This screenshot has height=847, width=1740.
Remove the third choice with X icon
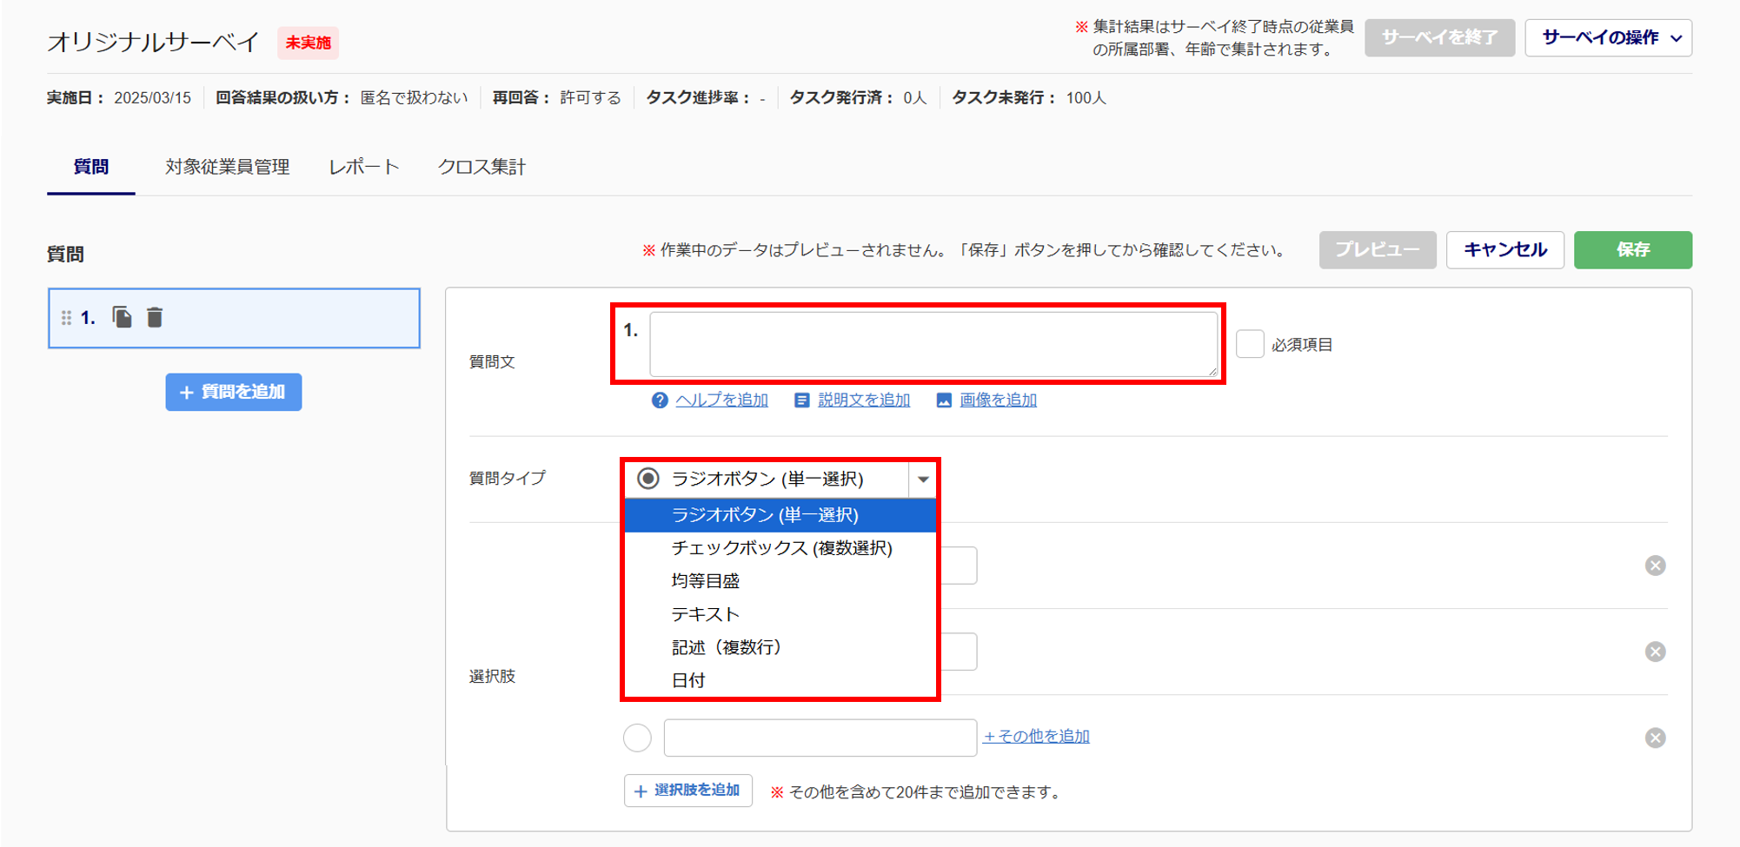coord(1655,738)
